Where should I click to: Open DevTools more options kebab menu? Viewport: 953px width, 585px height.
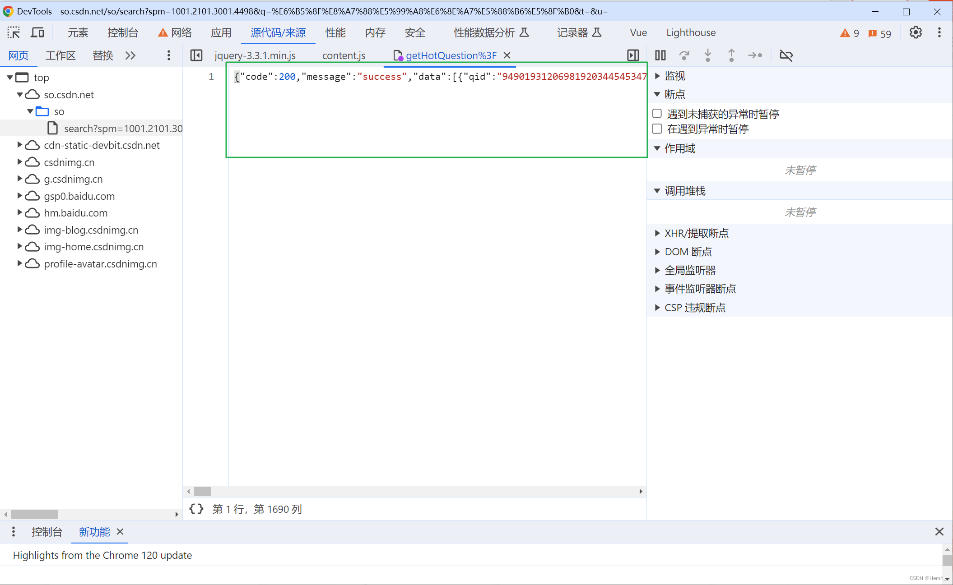pos(939,32)
